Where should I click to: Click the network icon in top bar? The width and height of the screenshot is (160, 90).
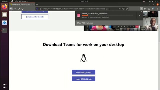pyautogui.click(x=150, y=1)
